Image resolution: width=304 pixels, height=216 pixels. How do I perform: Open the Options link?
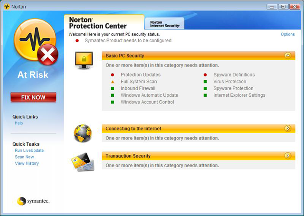click(288, 34)
